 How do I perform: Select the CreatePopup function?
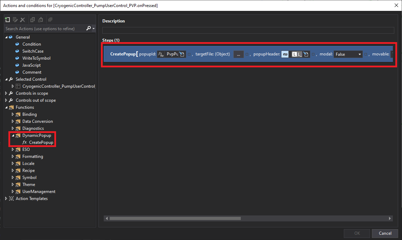tap(41, 142)
